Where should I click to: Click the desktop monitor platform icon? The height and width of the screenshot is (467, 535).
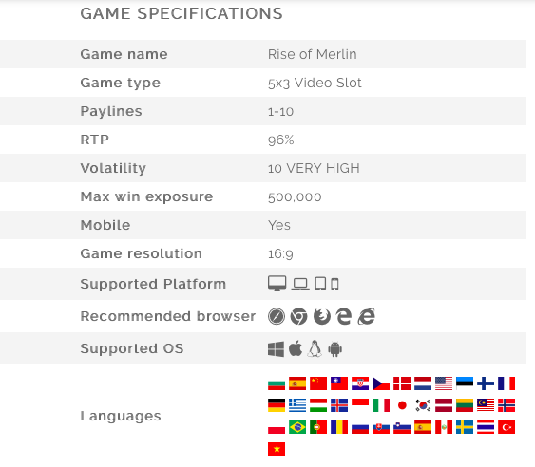pos(277,284)
